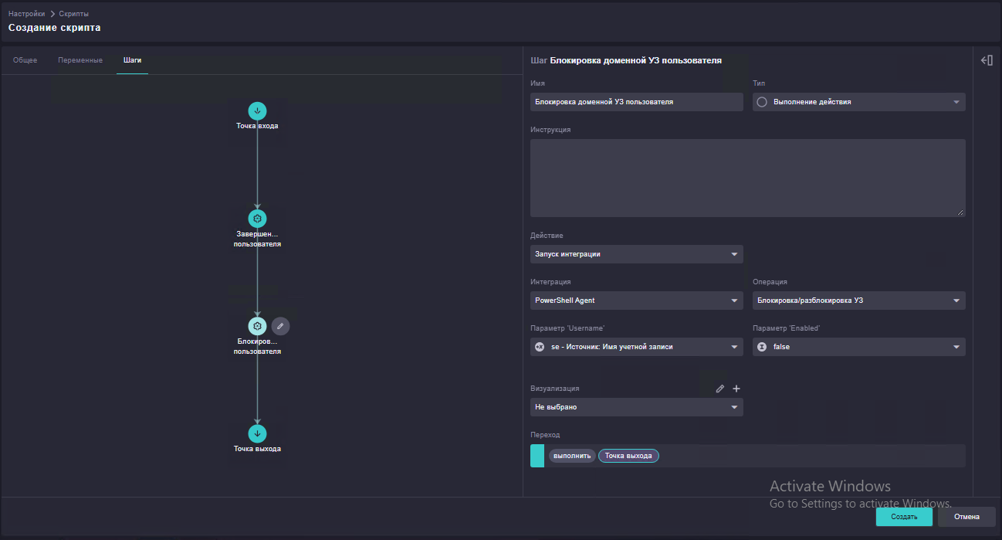Viewport: 1002px width, 540px height.
Task: Open the Тип dropdown showing Выполнение действия
Action: [x=859, y=102]
